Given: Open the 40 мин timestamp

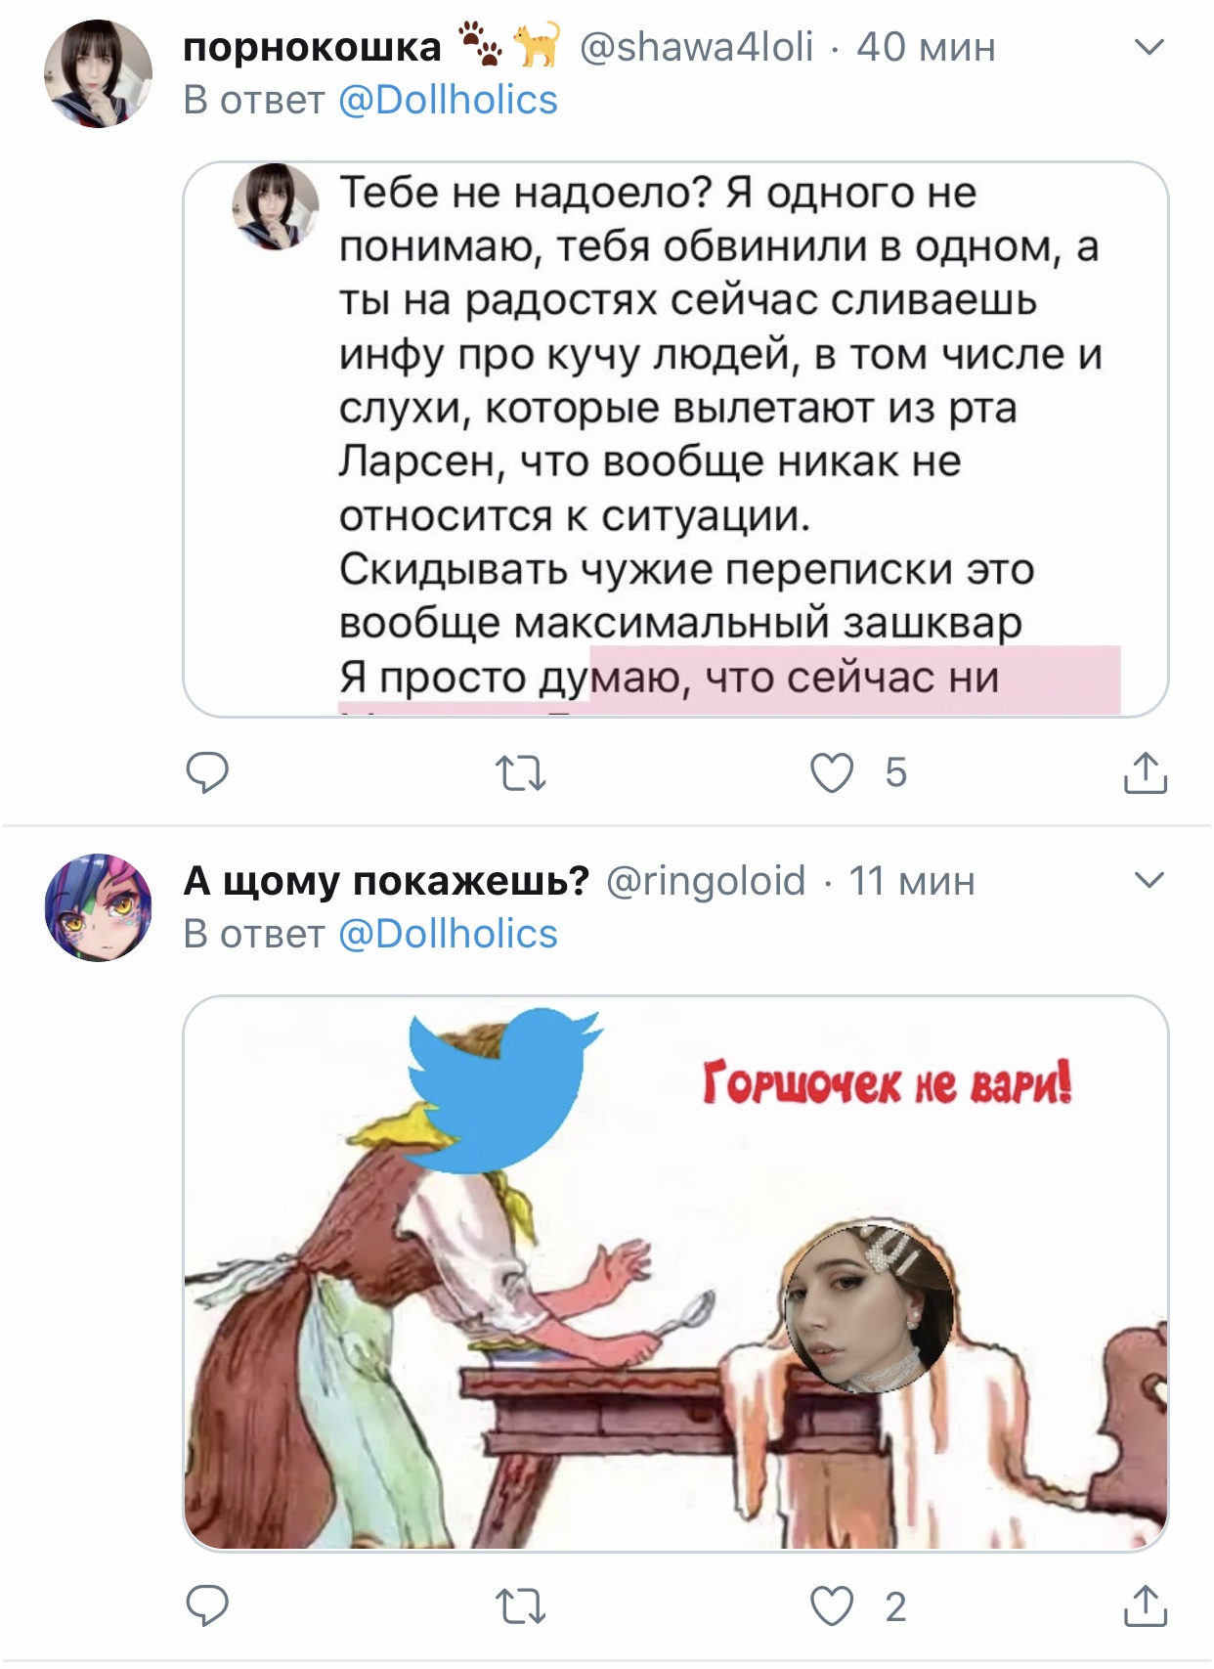Looking at the screenshot, I should coord(926,47).
